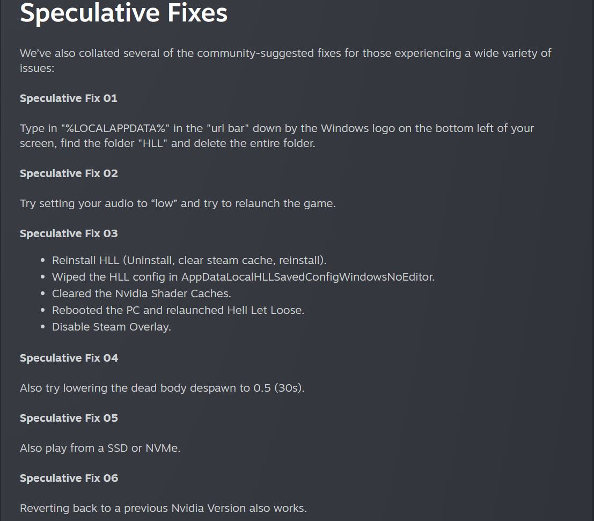The width and height of the screenshot is (594, 521).
Task: Click the line about reverting the Nvidia version
Action: point(163,508)
